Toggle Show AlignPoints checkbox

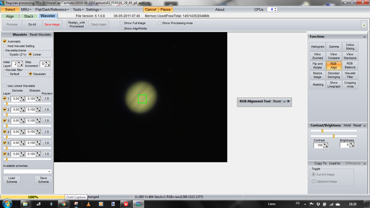click(121, 28)
